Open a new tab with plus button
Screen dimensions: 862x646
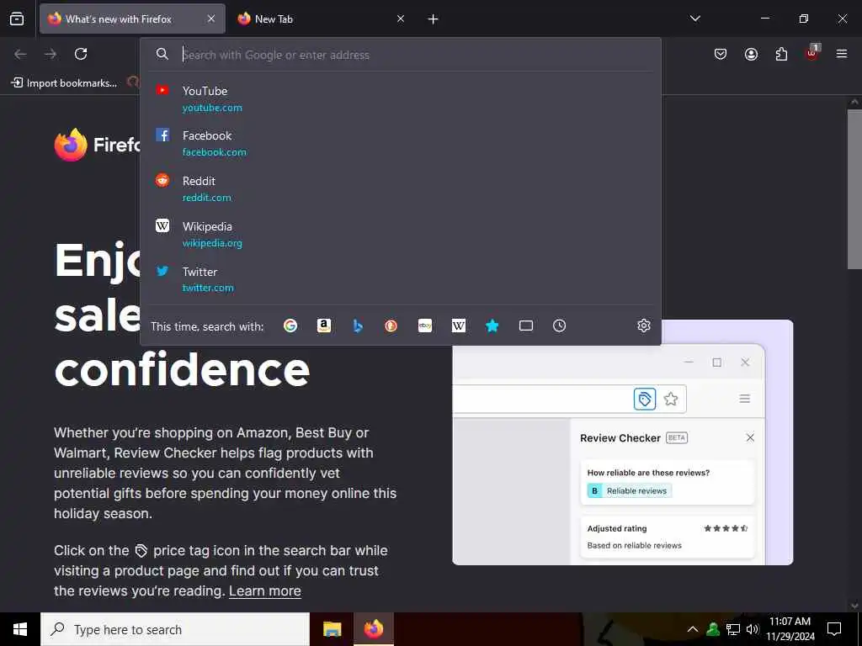(x=434, y=19)
